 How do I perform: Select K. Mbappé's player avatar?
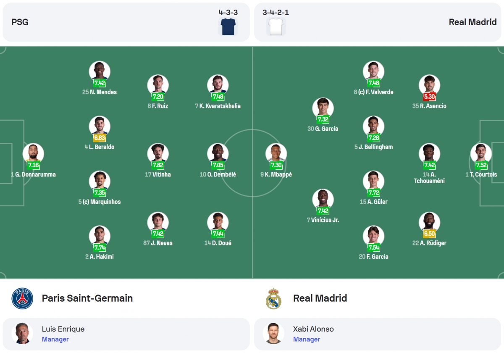coord(276,154)
